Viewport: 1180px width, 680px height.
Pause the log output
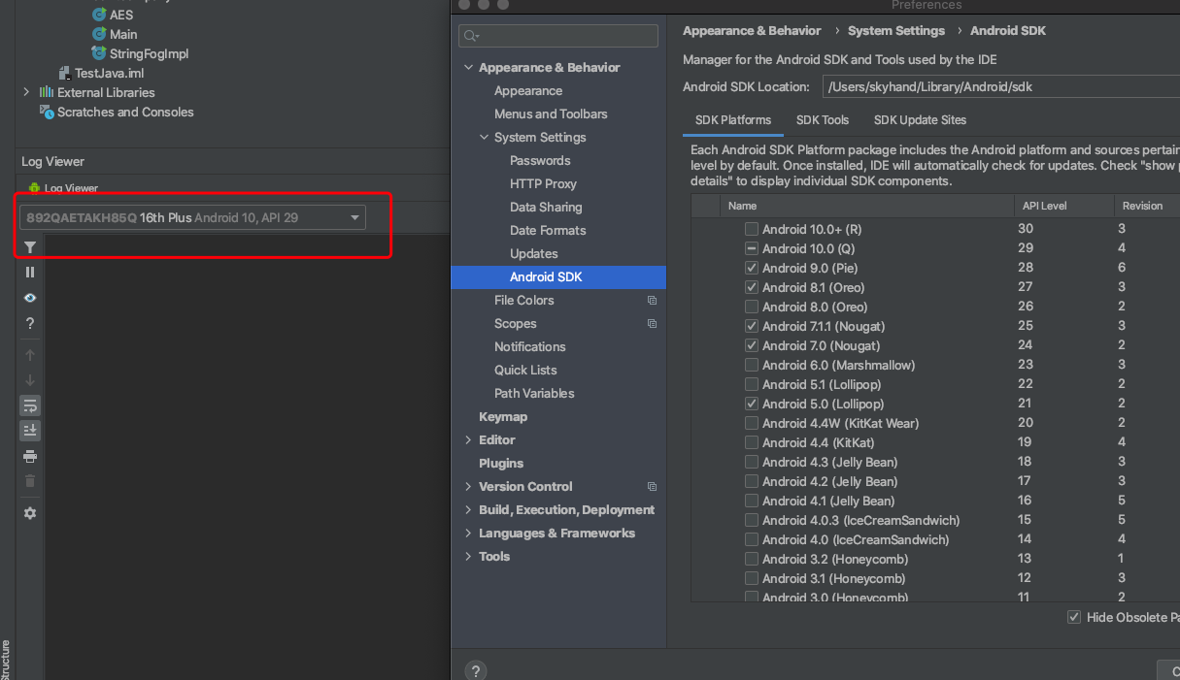click(30, 273)
